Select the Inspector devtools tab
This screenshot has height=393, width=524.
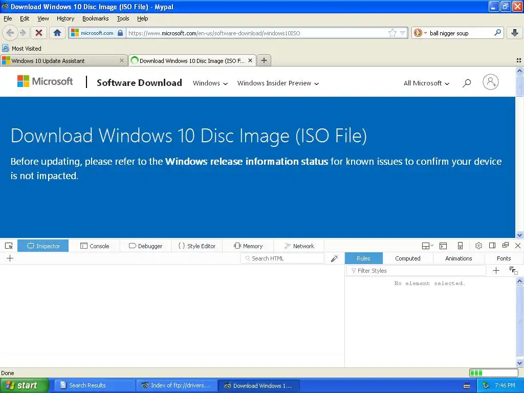tap(43, 246)
